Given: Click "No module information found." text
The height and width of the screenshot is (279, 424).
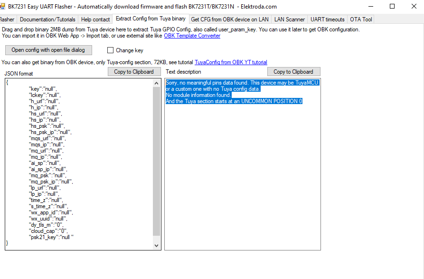Looking at the screenshot, I should (x=198, y=95).
